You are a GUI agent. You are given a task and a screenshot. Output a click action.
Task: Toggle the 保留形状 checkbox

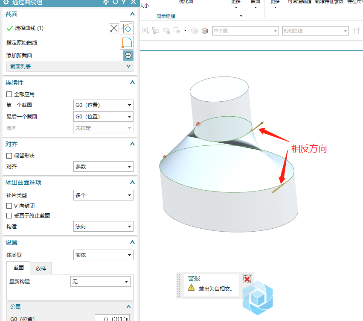pyautogui.click(x=9, y=156)
